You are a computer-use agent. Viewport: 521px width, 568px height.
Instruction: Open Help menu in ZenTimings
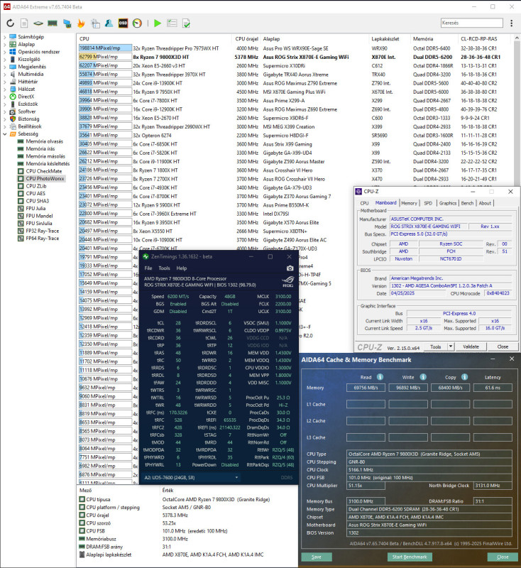point(182,268)
